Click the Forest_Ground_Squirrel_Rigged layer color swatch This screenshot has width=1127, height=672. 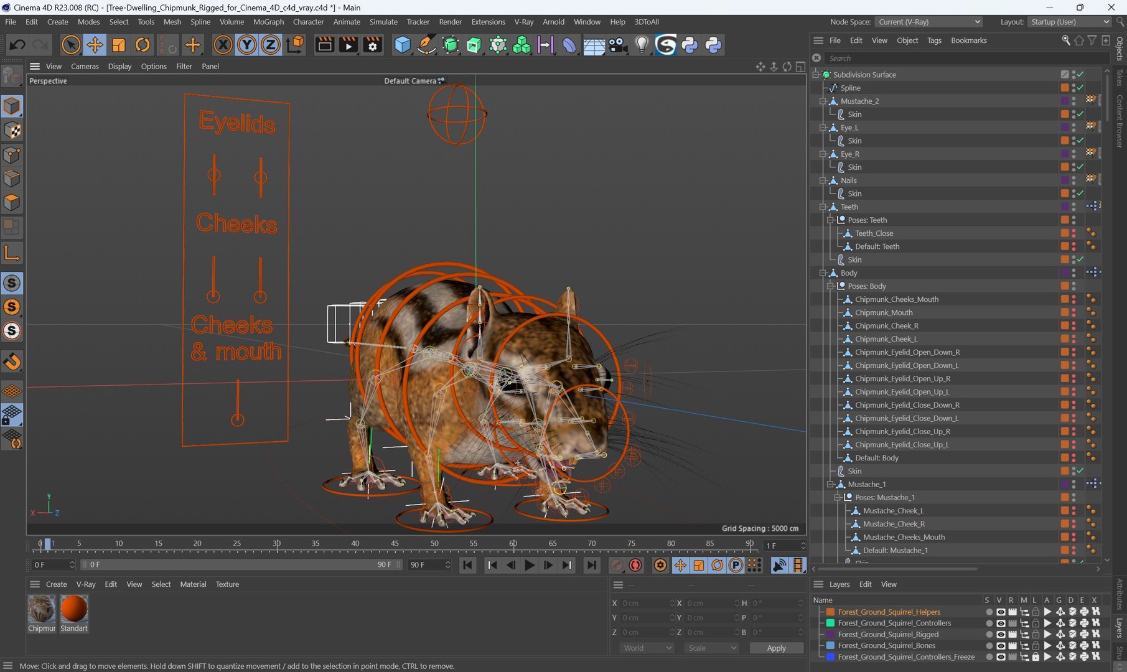(x=830, y=635)
